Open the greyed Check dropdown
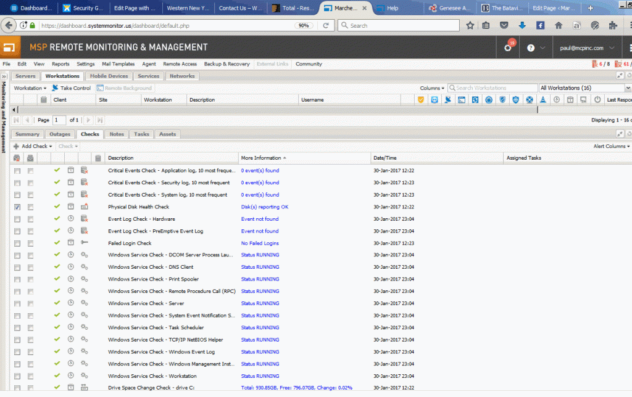This screenshot has width=632, height=397. coord(68,146)
